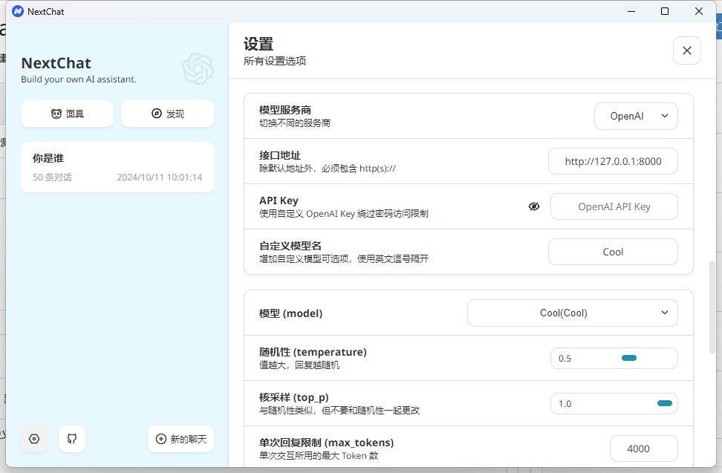Viewport: 722px width, 473px height.
Task: Click the OpenAI logo in sidebar header
Action: click(x=198, y=69)
